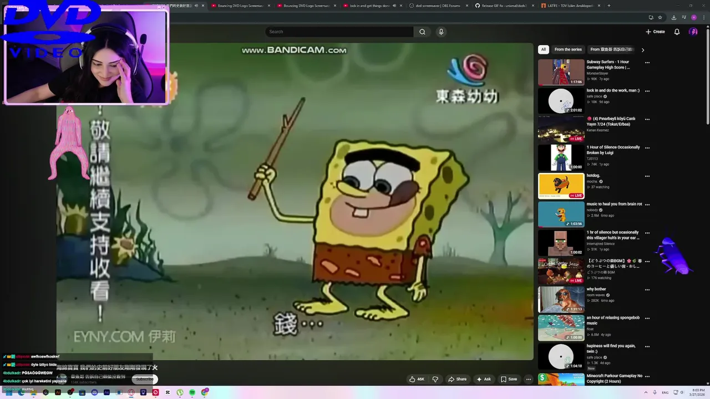The width and height of the screenshot is (710, 399).
Task: Open the 'why bother' video thumbnail
Action: (561, 299)
